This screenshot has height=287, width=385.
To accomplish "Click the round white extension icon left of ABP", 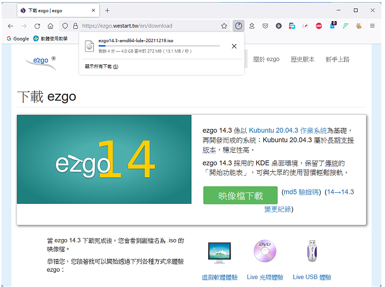I will 305,26.
